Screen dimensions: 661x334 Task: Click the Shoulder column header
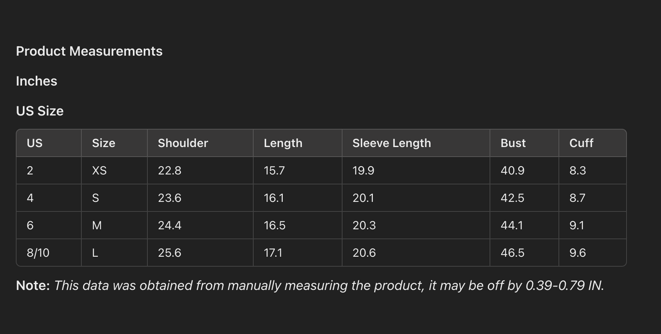(x=183, y=143)
